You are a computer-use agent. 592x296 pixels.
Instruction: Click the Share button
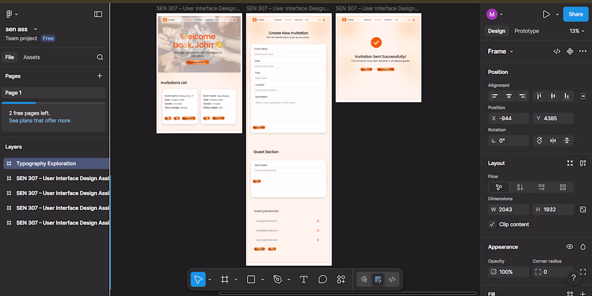[x=575, y=15]
